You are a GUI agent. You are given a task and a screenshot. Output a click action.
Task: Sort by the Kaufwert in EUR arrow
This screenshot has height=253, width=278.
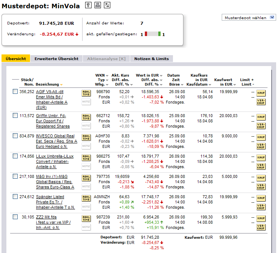235,85
